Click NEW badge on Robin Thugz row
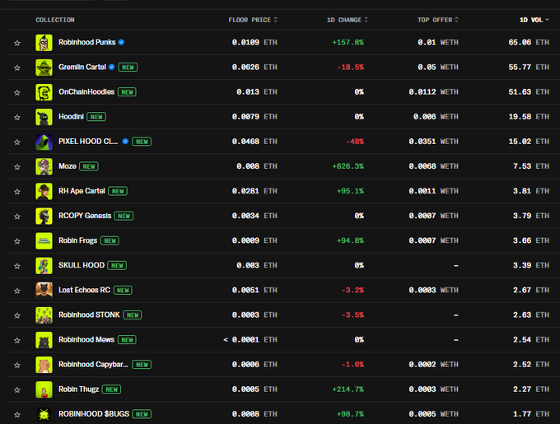 [x=111, y=389]
